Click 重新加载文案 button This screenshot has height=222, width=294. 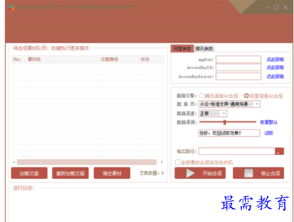pyautogui.click(x=70, y=173)
